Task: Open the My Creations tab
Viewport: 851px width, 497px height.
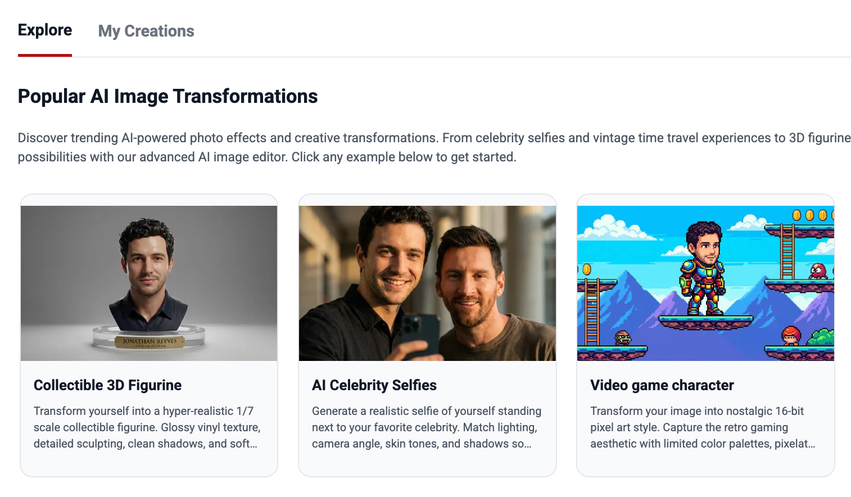Action: coord(146,31)
